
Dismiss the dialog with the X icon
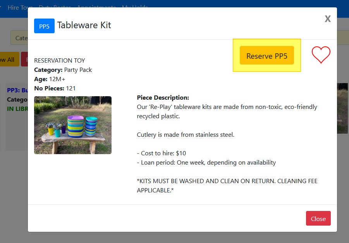click(x=328, y=19)
